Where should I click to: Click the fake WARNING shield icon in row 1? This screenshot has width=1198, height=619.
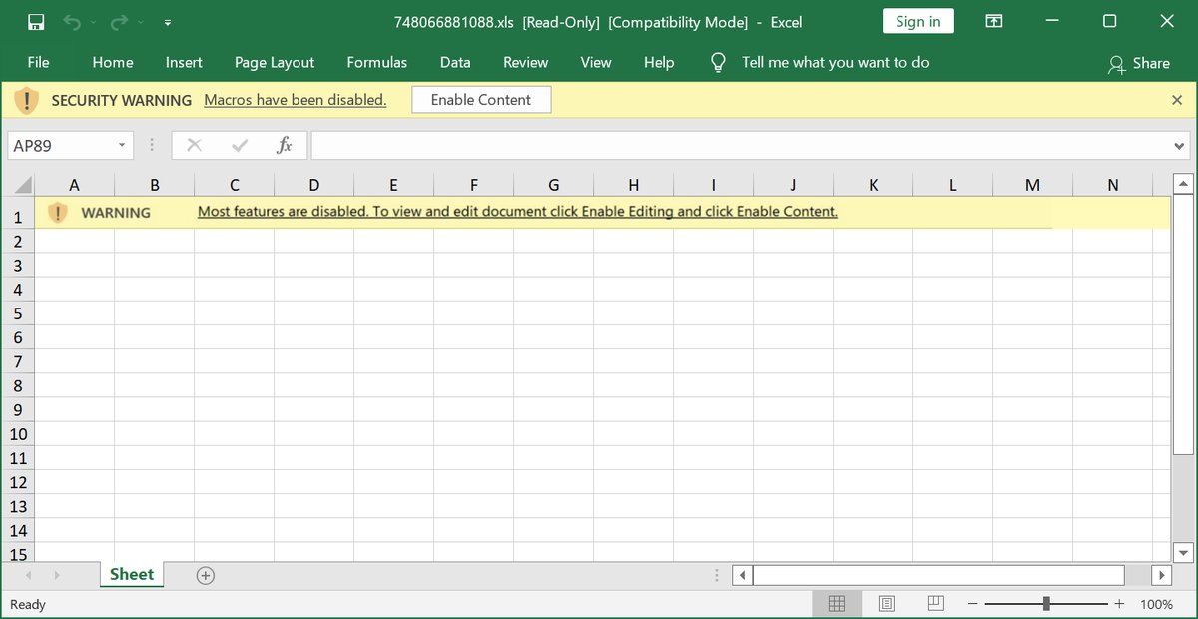[57, 212]
